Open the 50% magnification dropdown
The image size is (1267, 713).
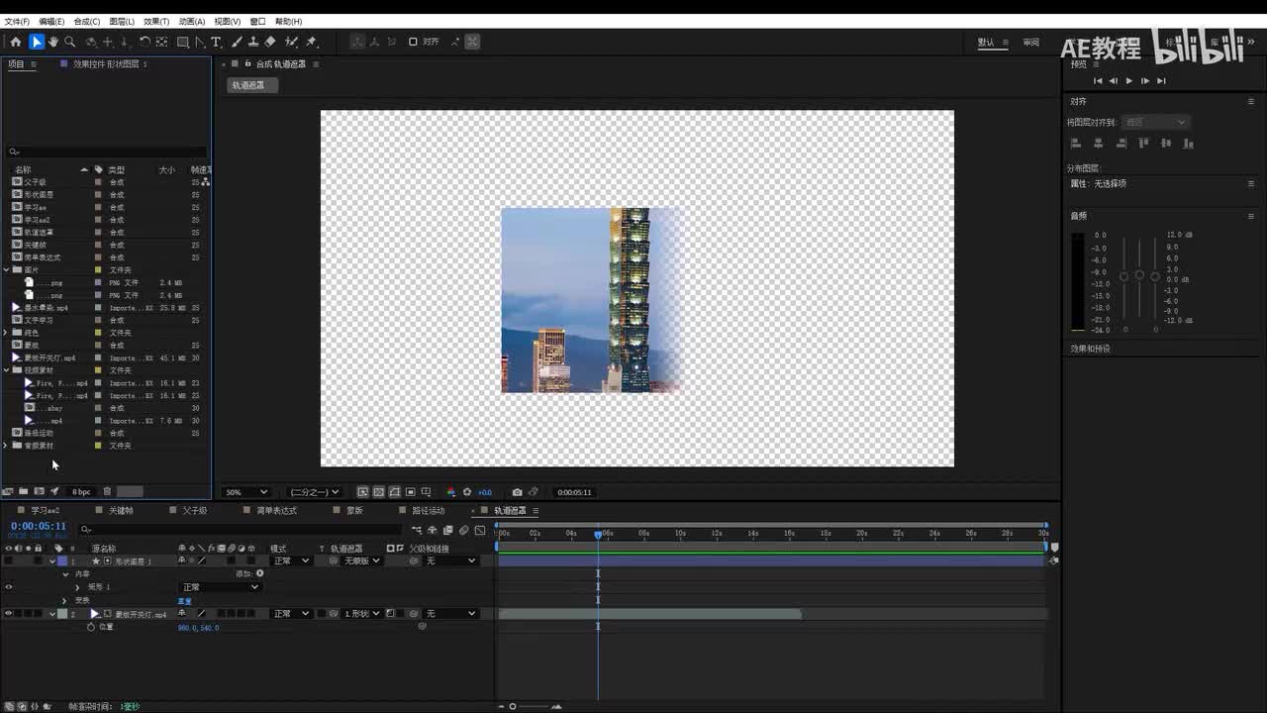pyautogui.click(x=245, y=492)
